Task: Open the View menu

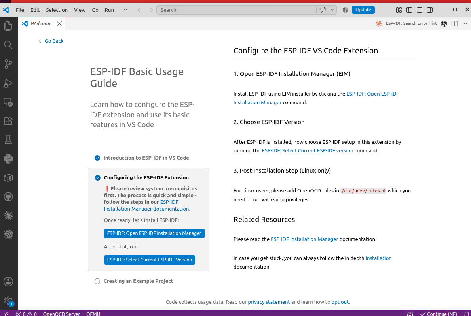Action: [80, 10]
